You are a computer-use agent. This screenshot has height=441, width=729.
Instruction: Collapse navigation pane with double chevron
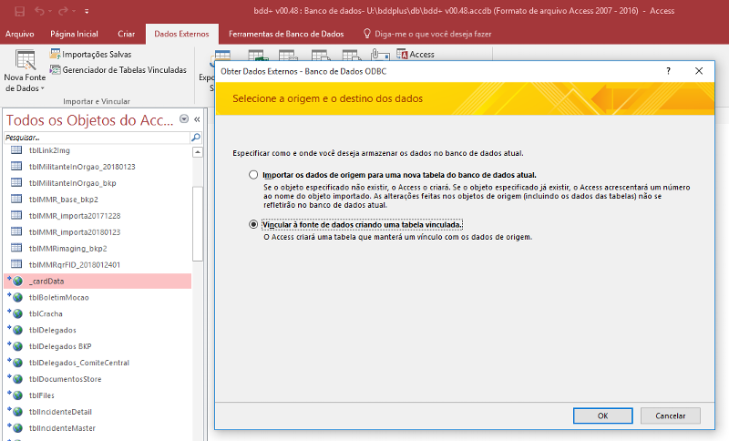[197, 119]
